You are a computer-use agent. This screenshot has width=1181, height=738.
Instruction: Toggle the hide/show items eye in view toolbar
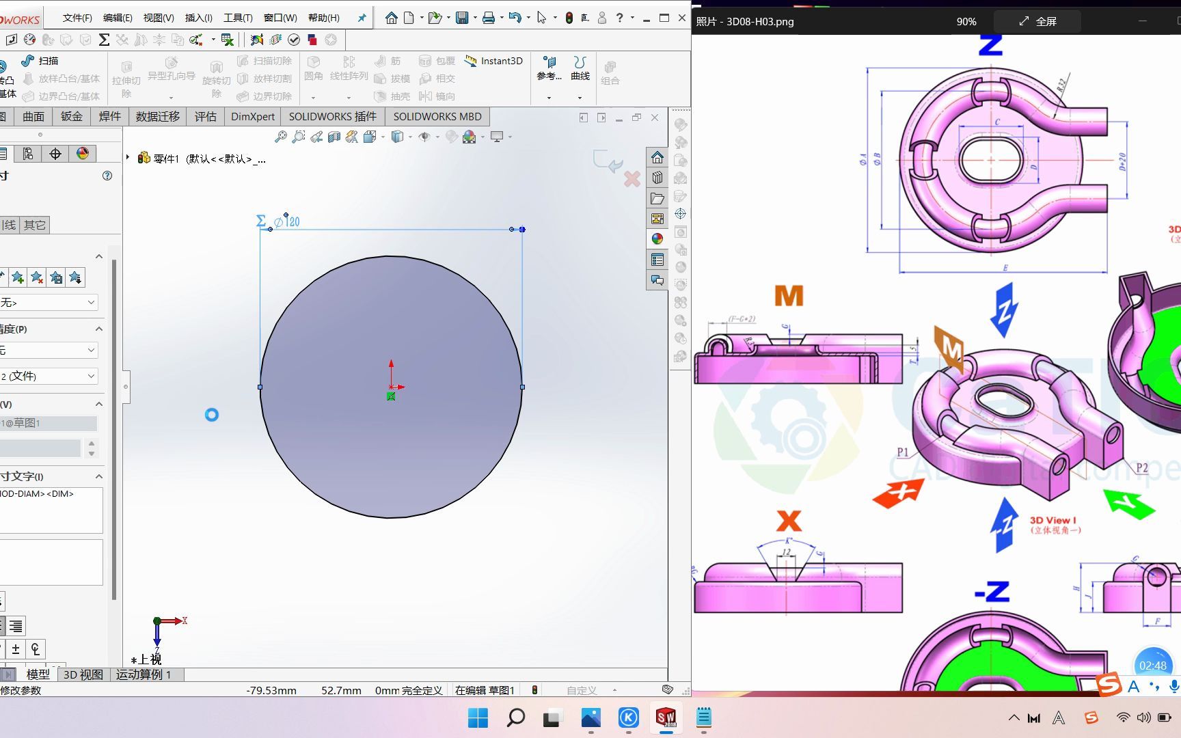pyautogui.click(x=424, y=137)
